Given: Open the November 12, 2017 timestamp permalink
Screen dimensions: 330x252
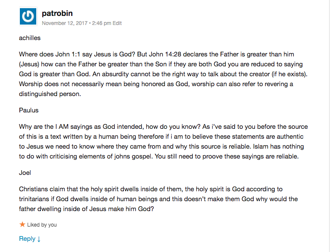Looking at the screenshot, I should point(76,23).
